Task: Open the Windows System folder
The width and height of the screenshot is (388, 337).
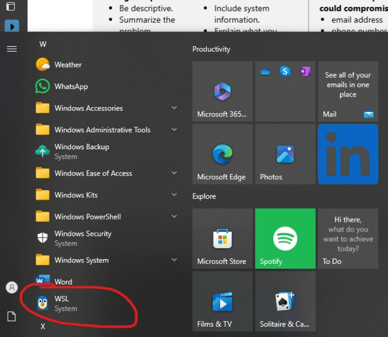Action: 106,260
